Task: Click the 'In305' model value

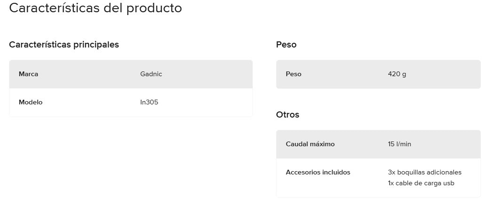Action: [149, 102]
